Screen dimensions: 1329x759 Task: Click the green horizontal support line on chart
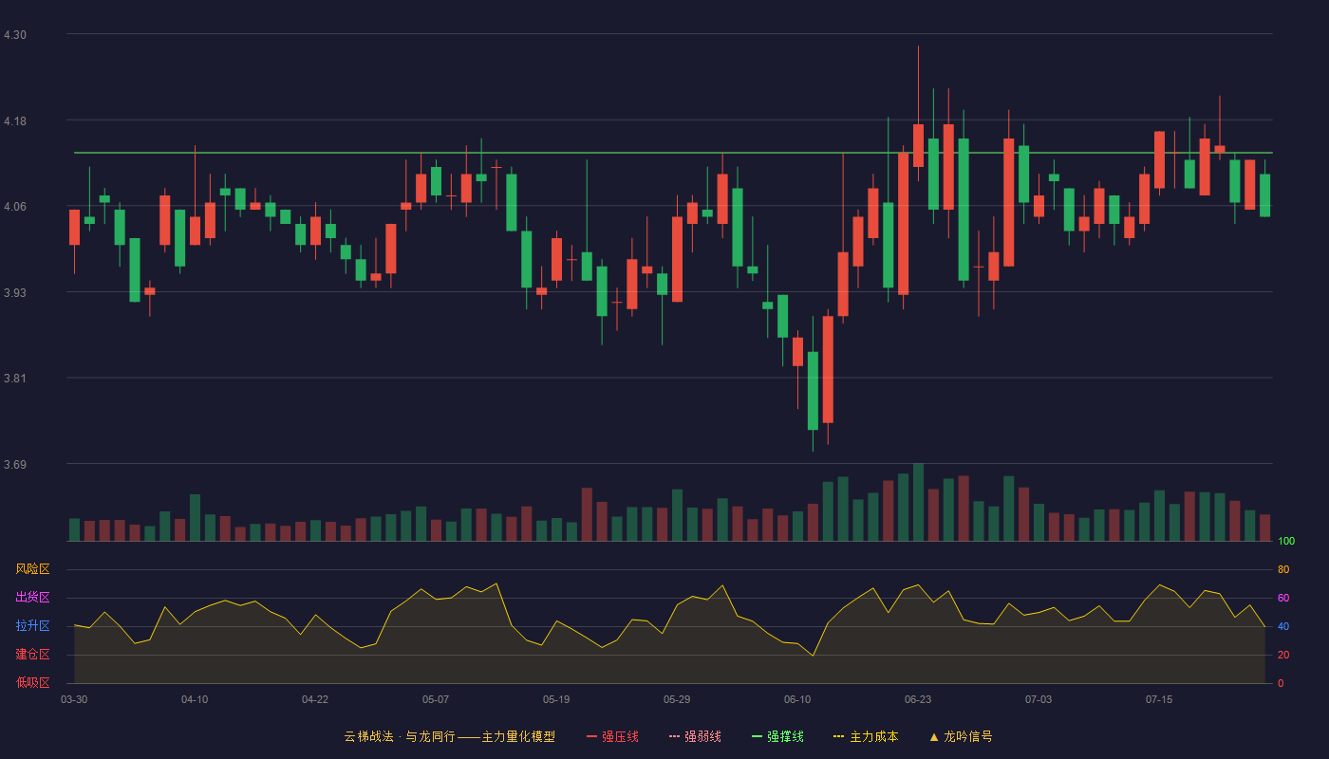click(673, 153)
